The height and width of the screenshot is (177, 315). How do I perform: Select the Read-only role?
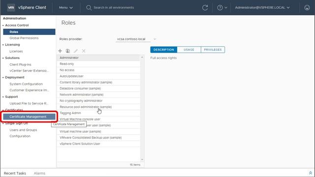coord(98,64)
